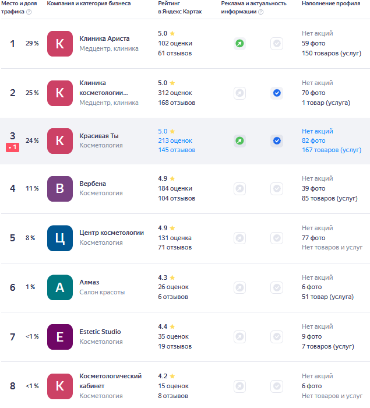Click '1 товар (услуга)' text
The height and width of the screenshot is (408, 370).
coord(326,103)
